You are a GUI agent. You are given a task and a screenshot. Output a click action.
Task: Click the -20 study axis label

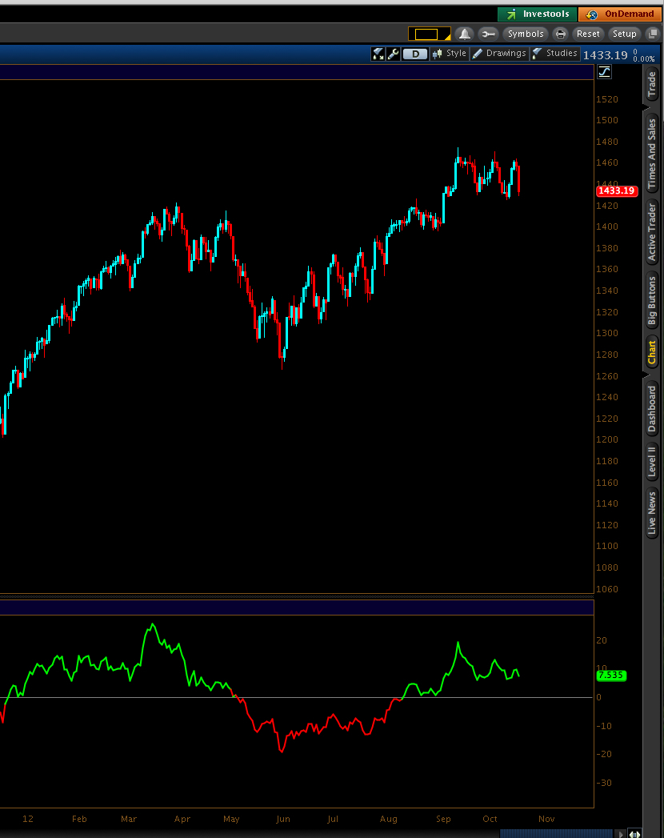click(604, 754)
